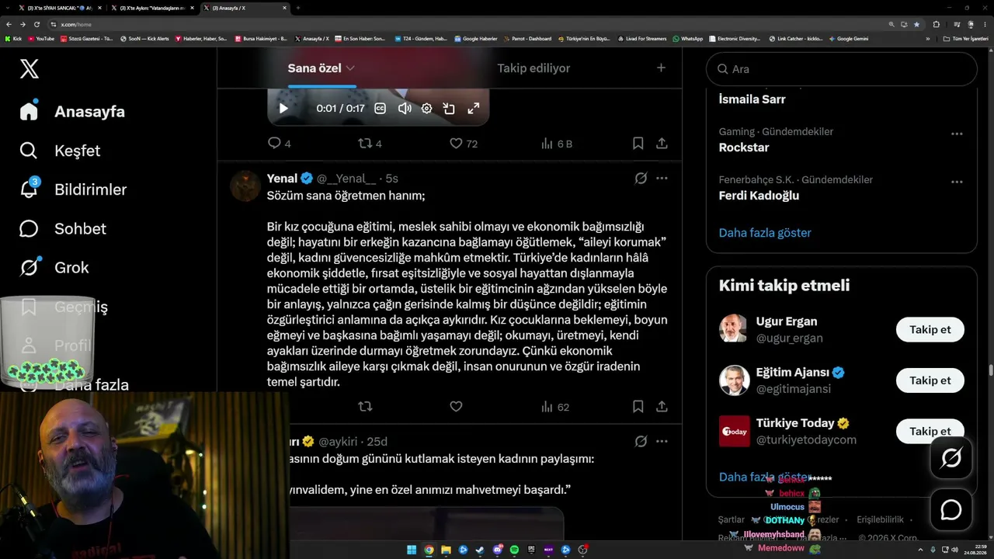Screen dimensions: 994x559
Task: Go back with the browser back arrow
Action: pyautogui.click(x=9, y=24)
